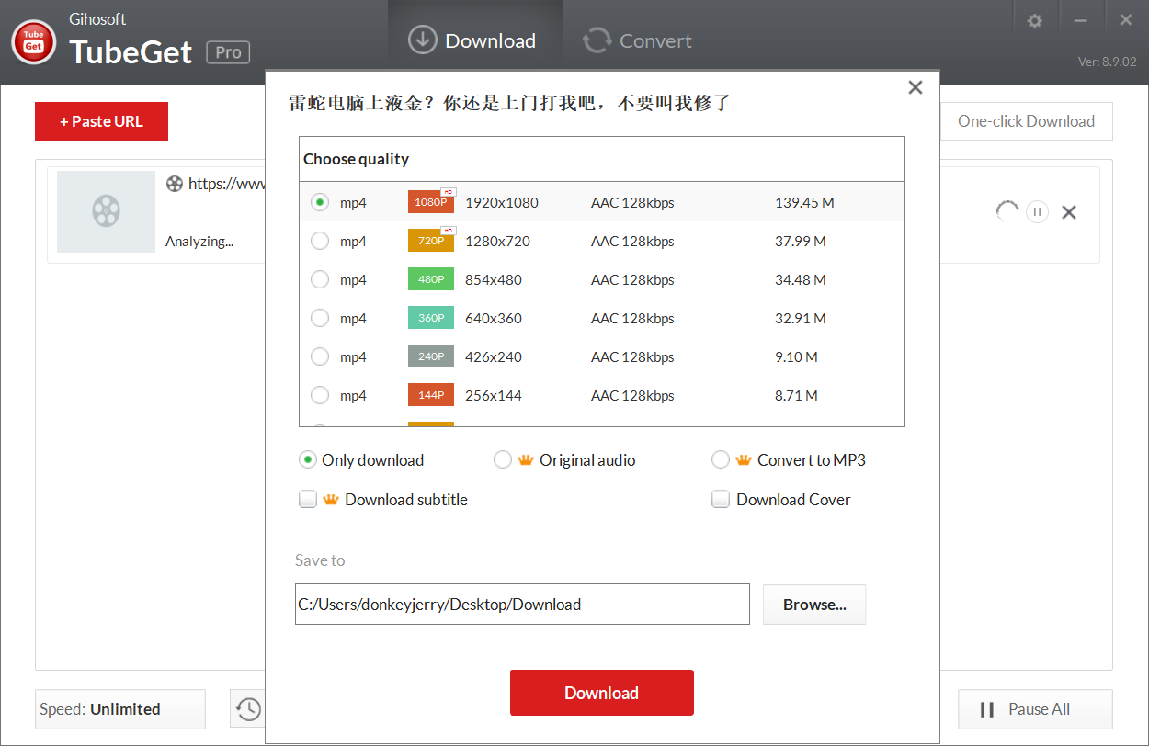Click the TubeGet logo icon

[x=34, y=42]
